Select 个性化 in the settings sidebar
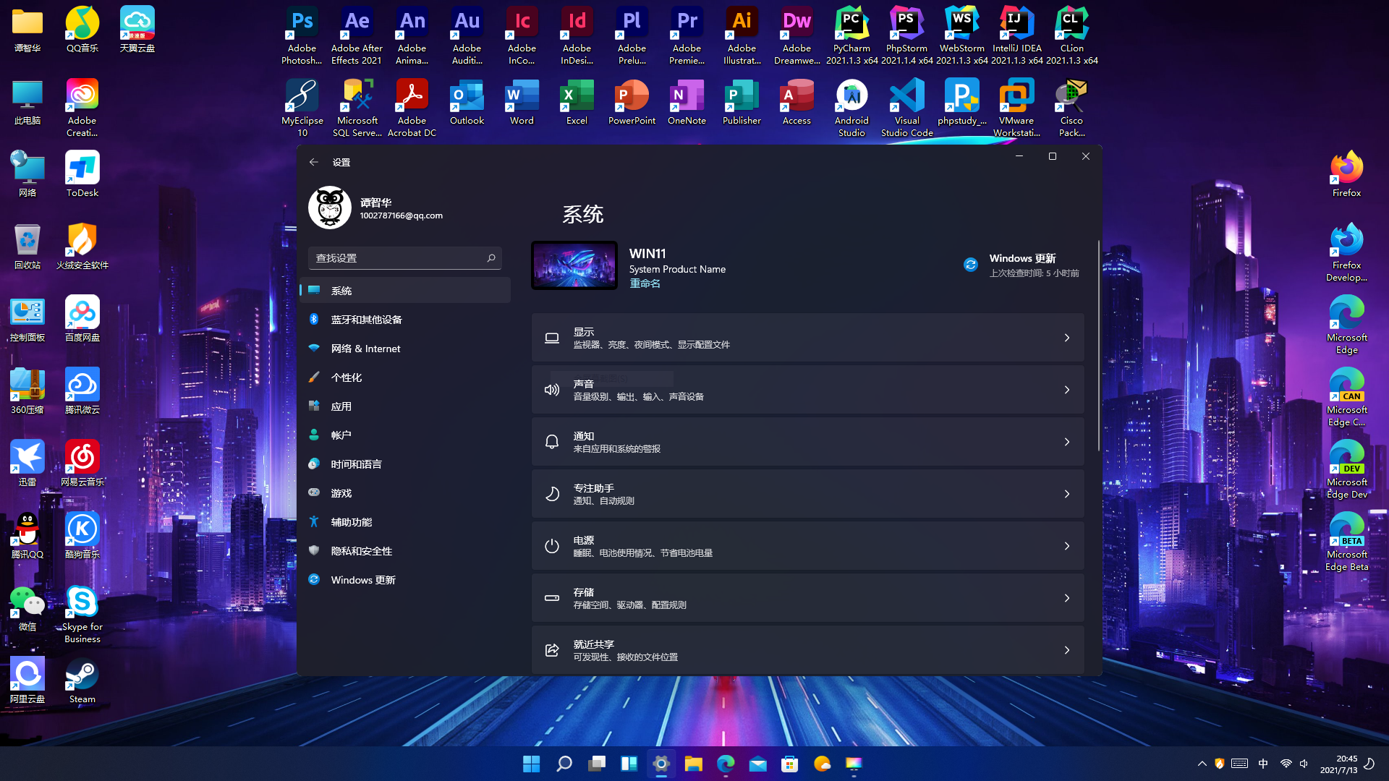 click(346, 377)
